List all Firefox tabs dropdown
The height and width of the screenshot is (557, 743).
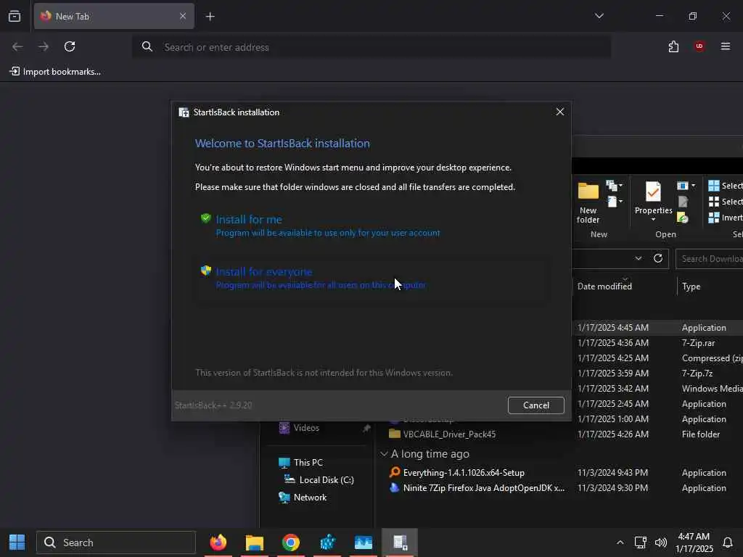point(599,16)
